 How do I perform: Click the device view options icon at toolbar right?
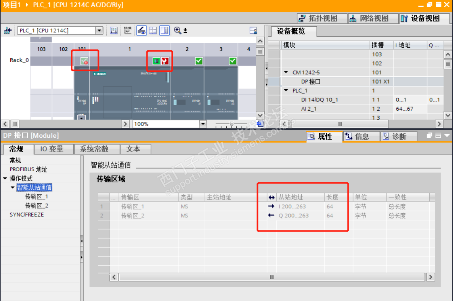253,30
